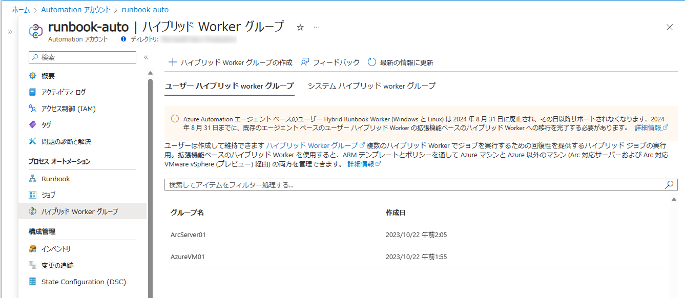Image resolution: width=685 pixels, height=298 pixels.
Task: Click the warning banner info icon
Action: (175, 118)
